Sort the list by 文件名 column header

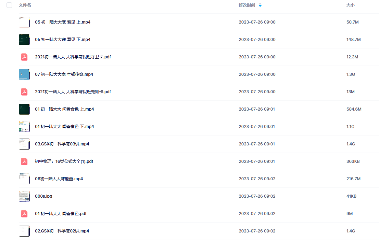(25, 5)
